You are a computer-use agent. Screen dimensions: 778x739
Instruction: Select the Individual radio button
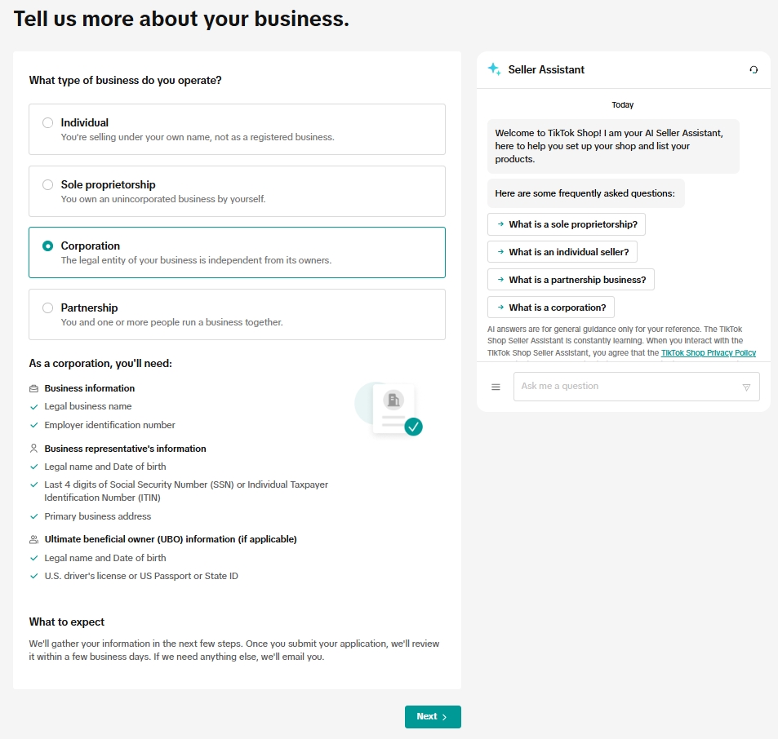point(47,123)
